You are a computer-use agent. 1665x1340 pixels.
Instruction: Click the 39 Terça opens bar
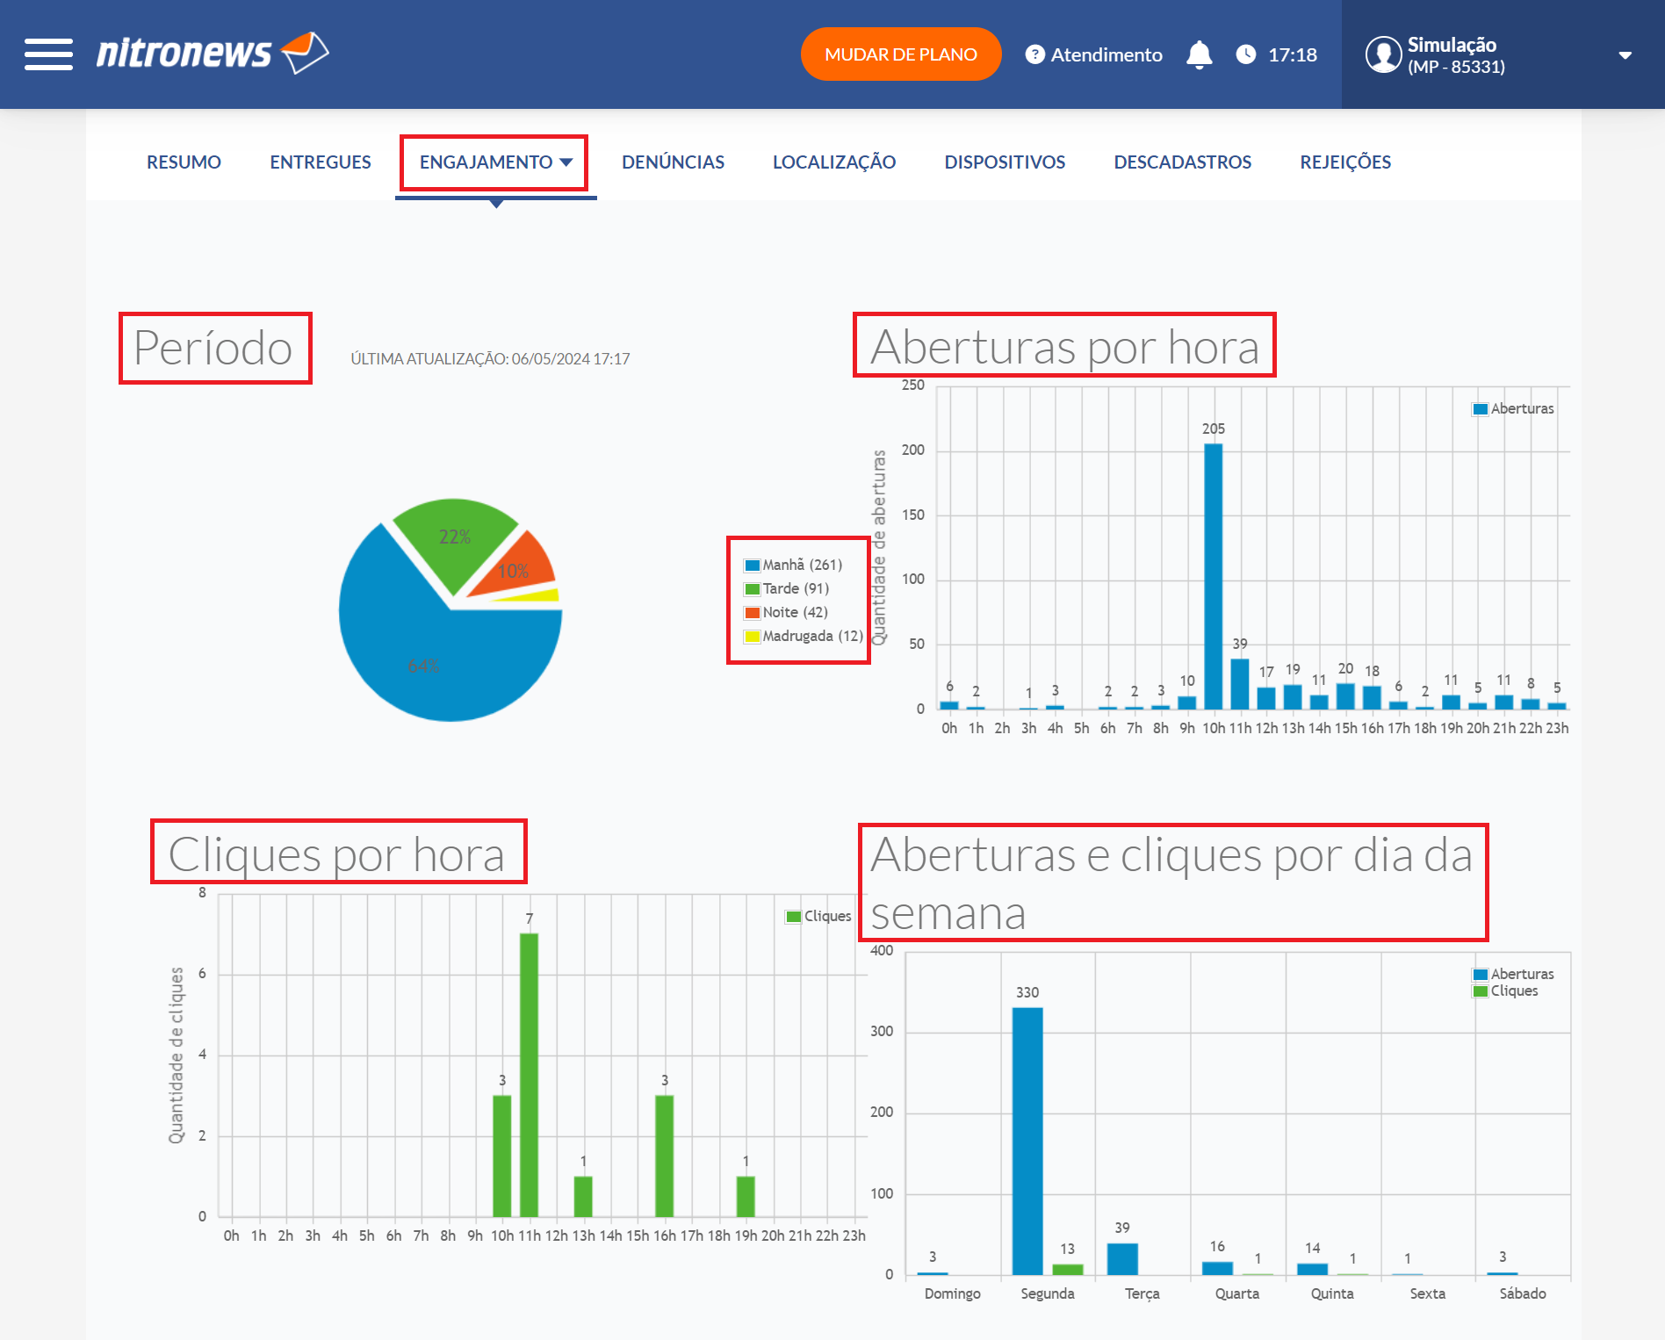pyautogui.click(x=1122, y=1258)
